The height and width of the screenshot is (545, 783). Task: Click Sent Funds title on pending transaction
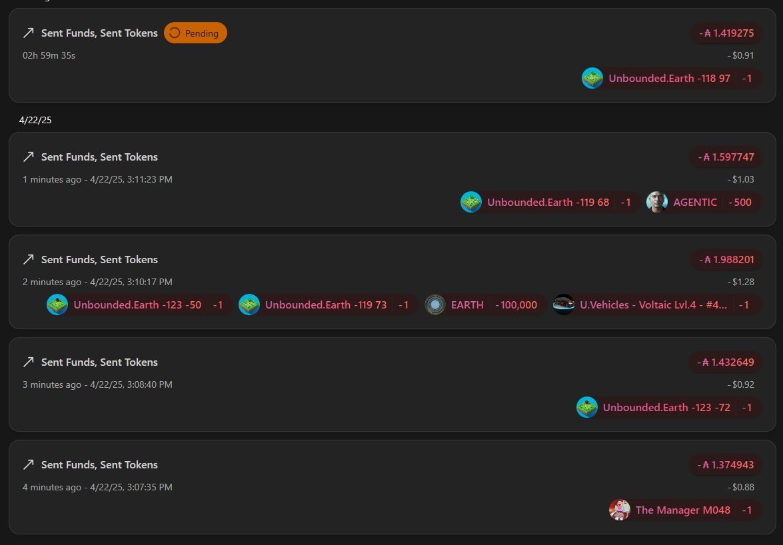click(99, 33)
